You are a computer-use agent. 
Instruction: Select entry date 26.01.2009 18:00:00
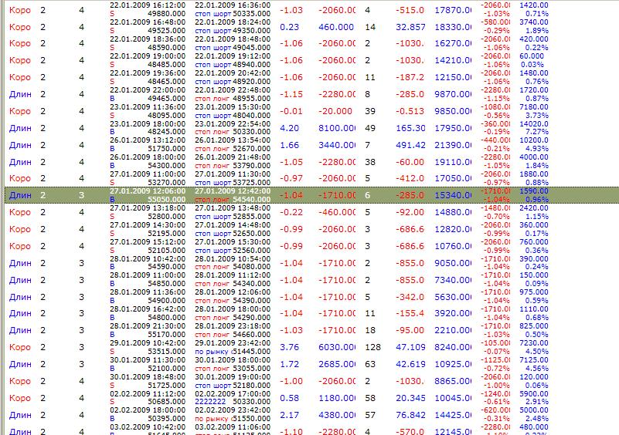(x=148, y=157)
